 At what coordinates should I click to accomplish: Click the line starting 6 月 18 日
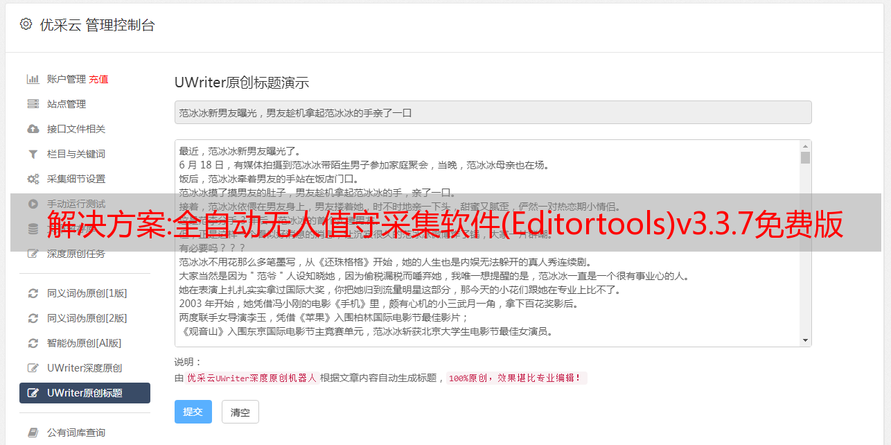[364, 165]
